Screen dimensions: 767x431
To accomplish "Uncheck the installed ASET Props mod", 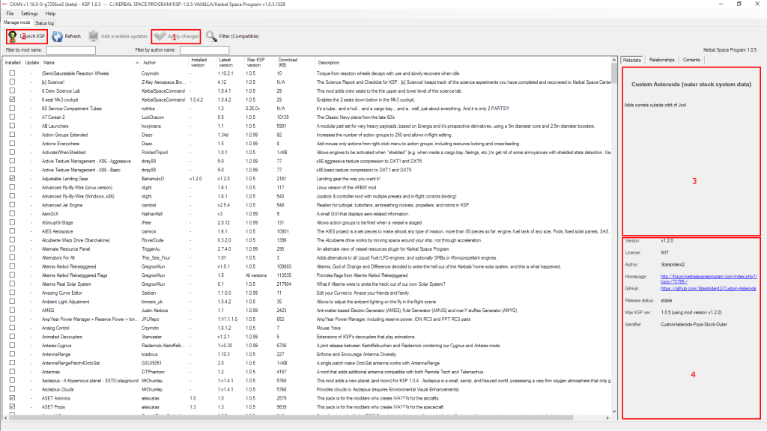I will tap(12, 407).
